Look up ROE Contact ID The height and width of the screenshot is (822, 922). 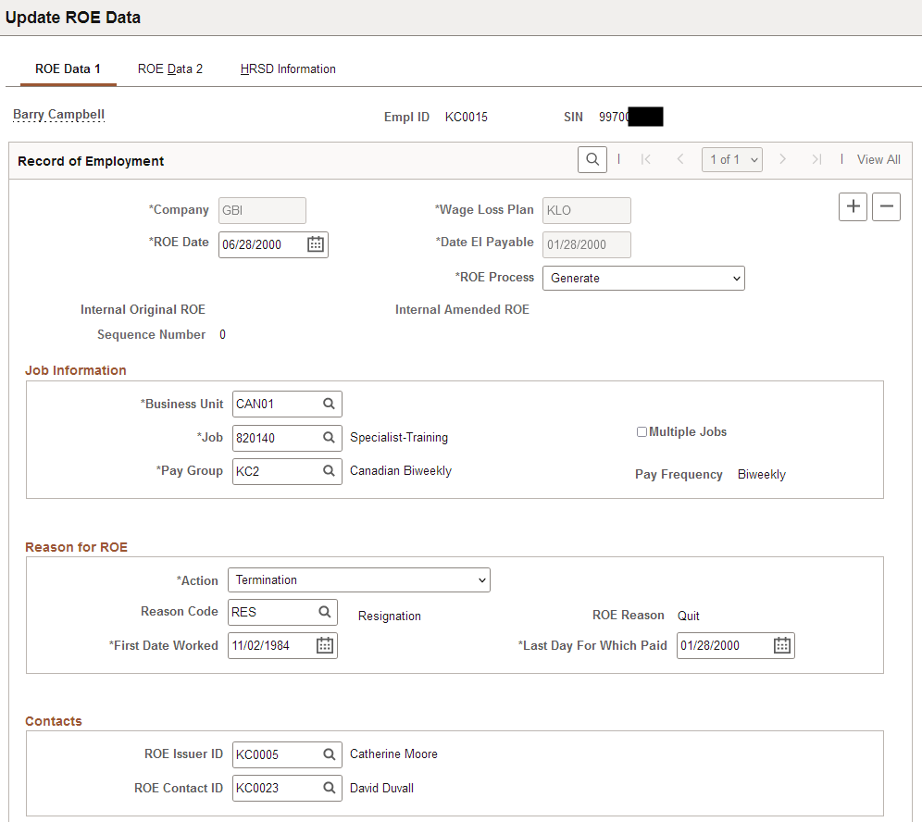tap(329, 788)
